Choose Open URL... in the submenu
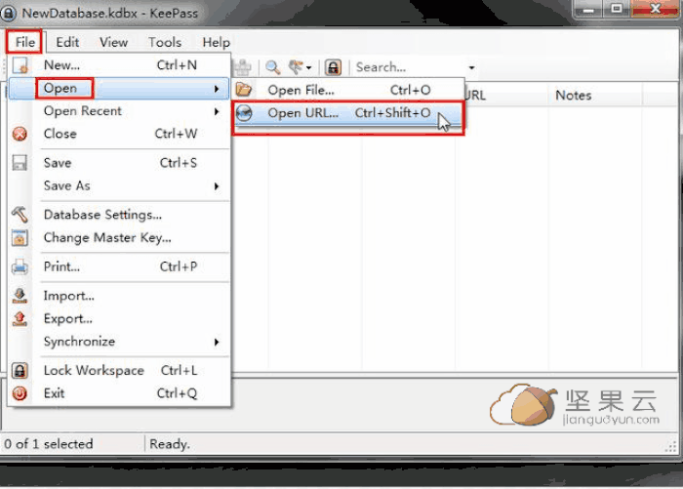The height and width of the screenshot is (489, 683). 348,113
